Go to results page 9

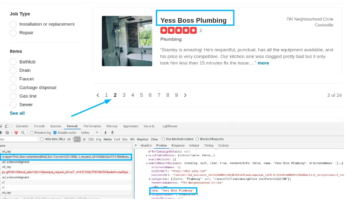tap(176, 95)
